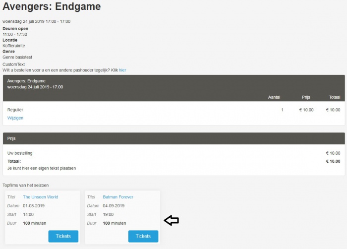This screenshot has height=249, width=347.
Task: Click the location value 'Koffieruimte'
Action: 14,46
